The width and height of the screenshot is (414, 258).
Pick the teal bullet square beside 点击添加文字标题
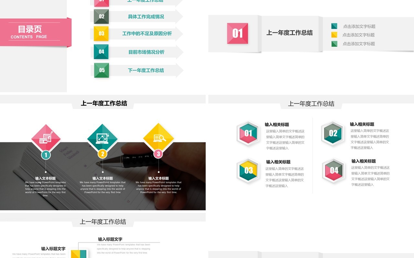tap(334, 26)
